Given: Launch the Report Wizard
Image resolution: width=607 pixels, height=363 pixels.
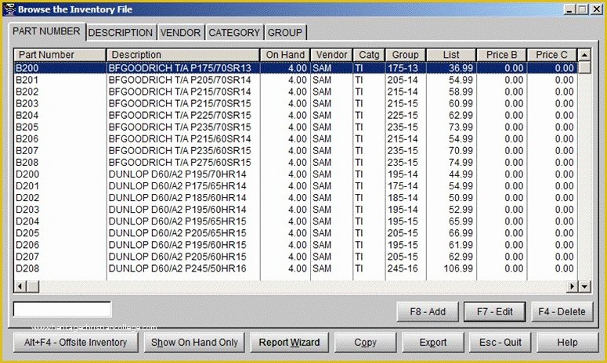Looking at the screenshot, I should pyautogui.click(x=289, y=343).
